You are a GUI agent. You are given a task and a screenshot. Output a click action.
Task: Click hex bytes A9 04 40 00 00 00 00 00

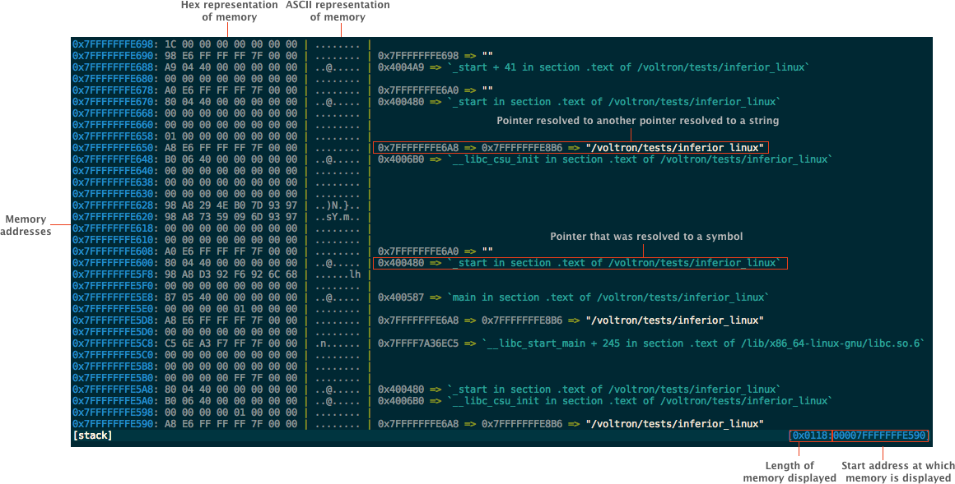[231, 67]
